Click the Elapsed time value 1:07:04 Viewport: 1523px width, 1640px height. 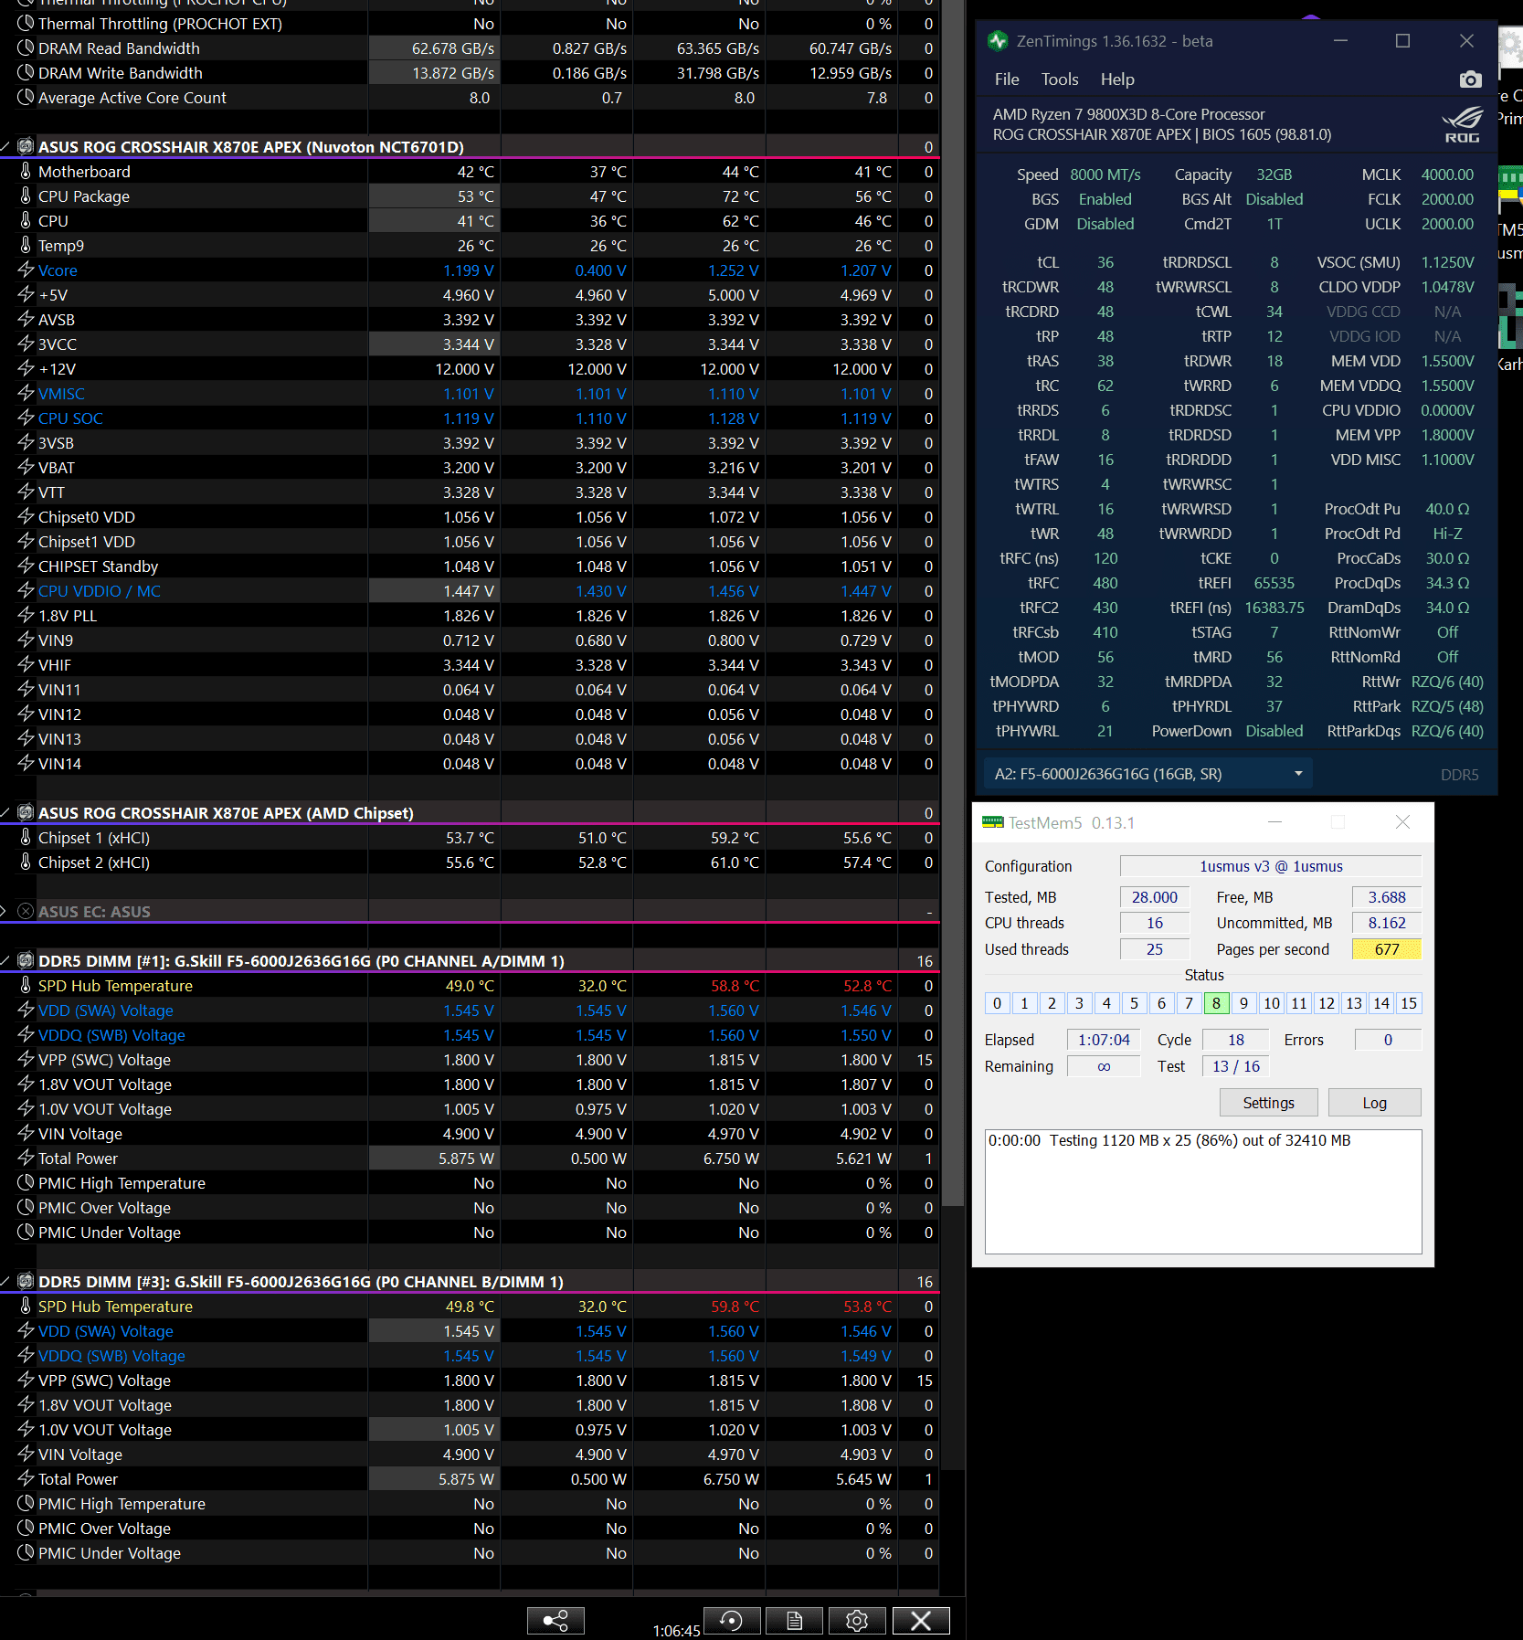pos(1104,1040)
